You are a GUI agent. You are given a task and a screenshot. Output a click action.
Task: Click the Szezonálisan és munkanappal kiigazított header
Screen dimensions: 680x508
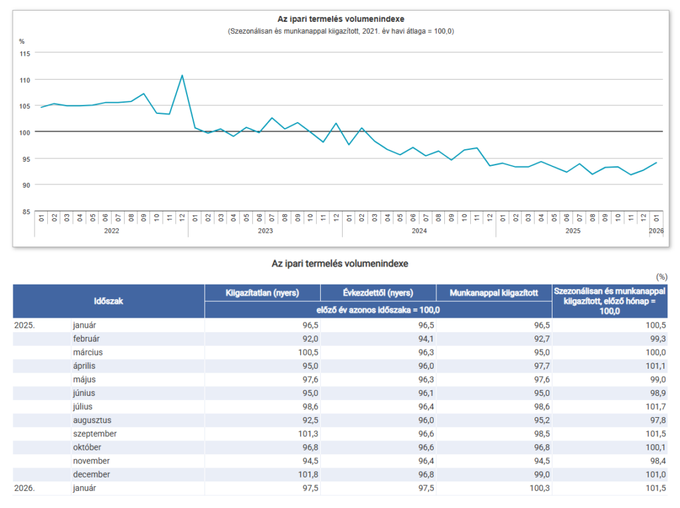tap(610, 300)
